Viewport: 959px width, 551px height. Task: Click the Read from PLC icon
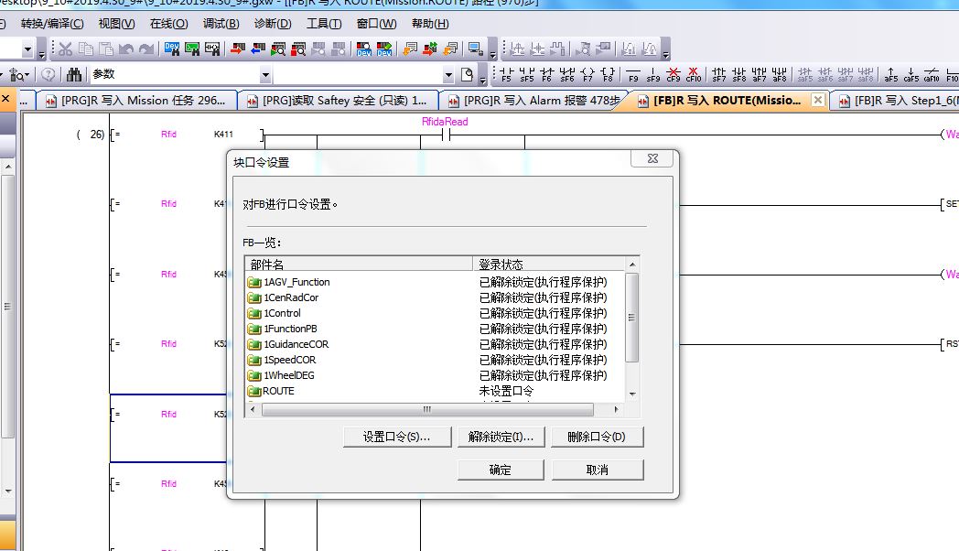tap(257, 49)
